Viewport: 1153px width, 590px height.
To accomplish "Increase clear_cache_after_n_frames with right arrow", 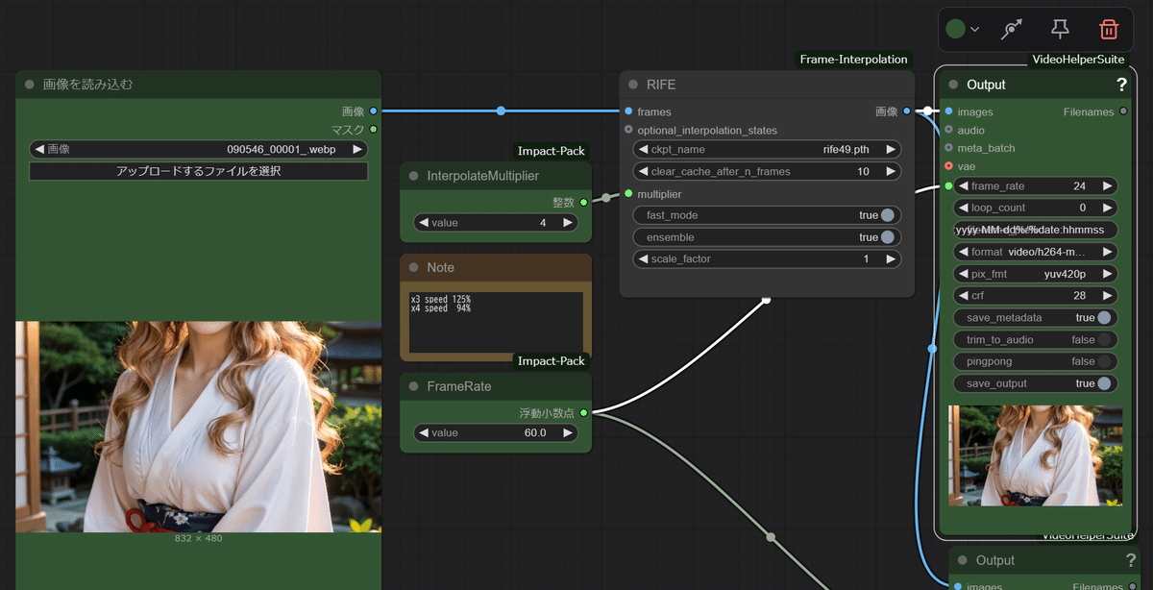I will pyautogui.click(x=892, y=171).
